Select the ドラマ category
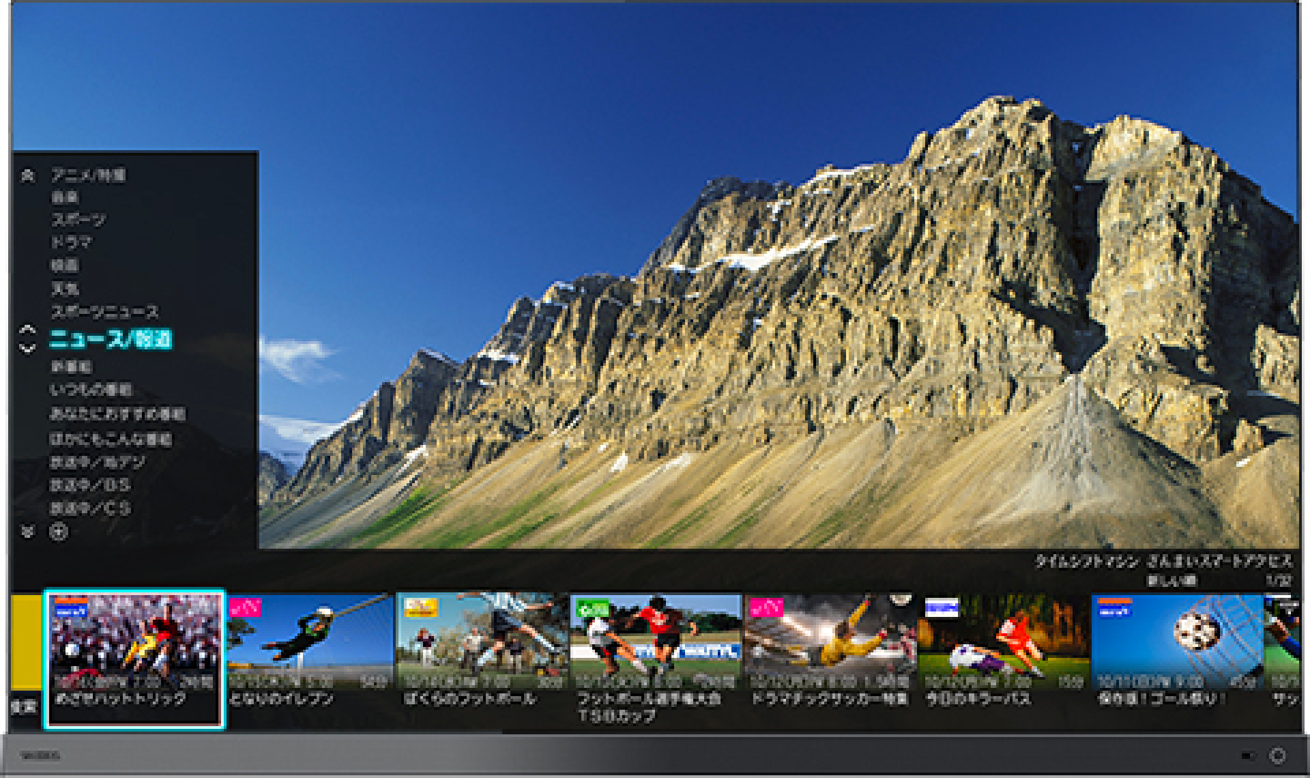 point(71,242)
